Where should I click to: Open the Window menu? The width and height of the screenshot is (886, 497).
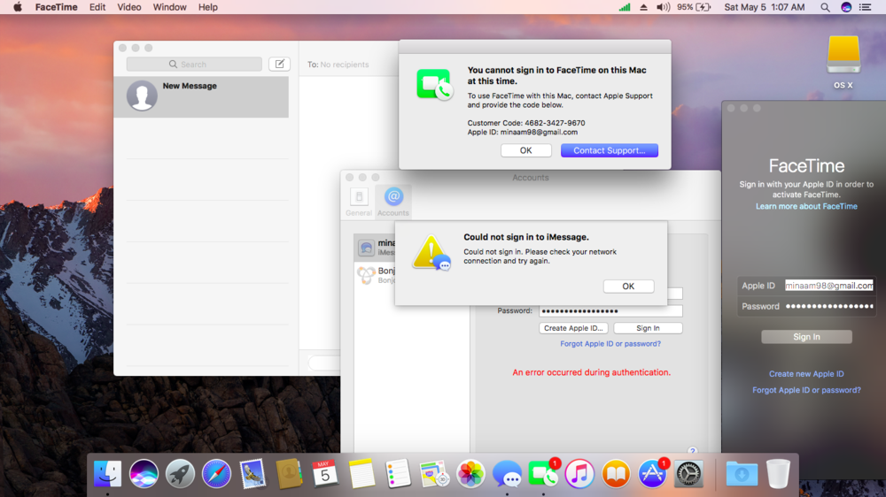click(x=169, y=7)
